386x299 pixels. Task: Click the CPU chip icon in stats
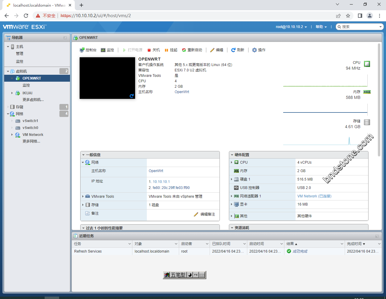[367, 64]
